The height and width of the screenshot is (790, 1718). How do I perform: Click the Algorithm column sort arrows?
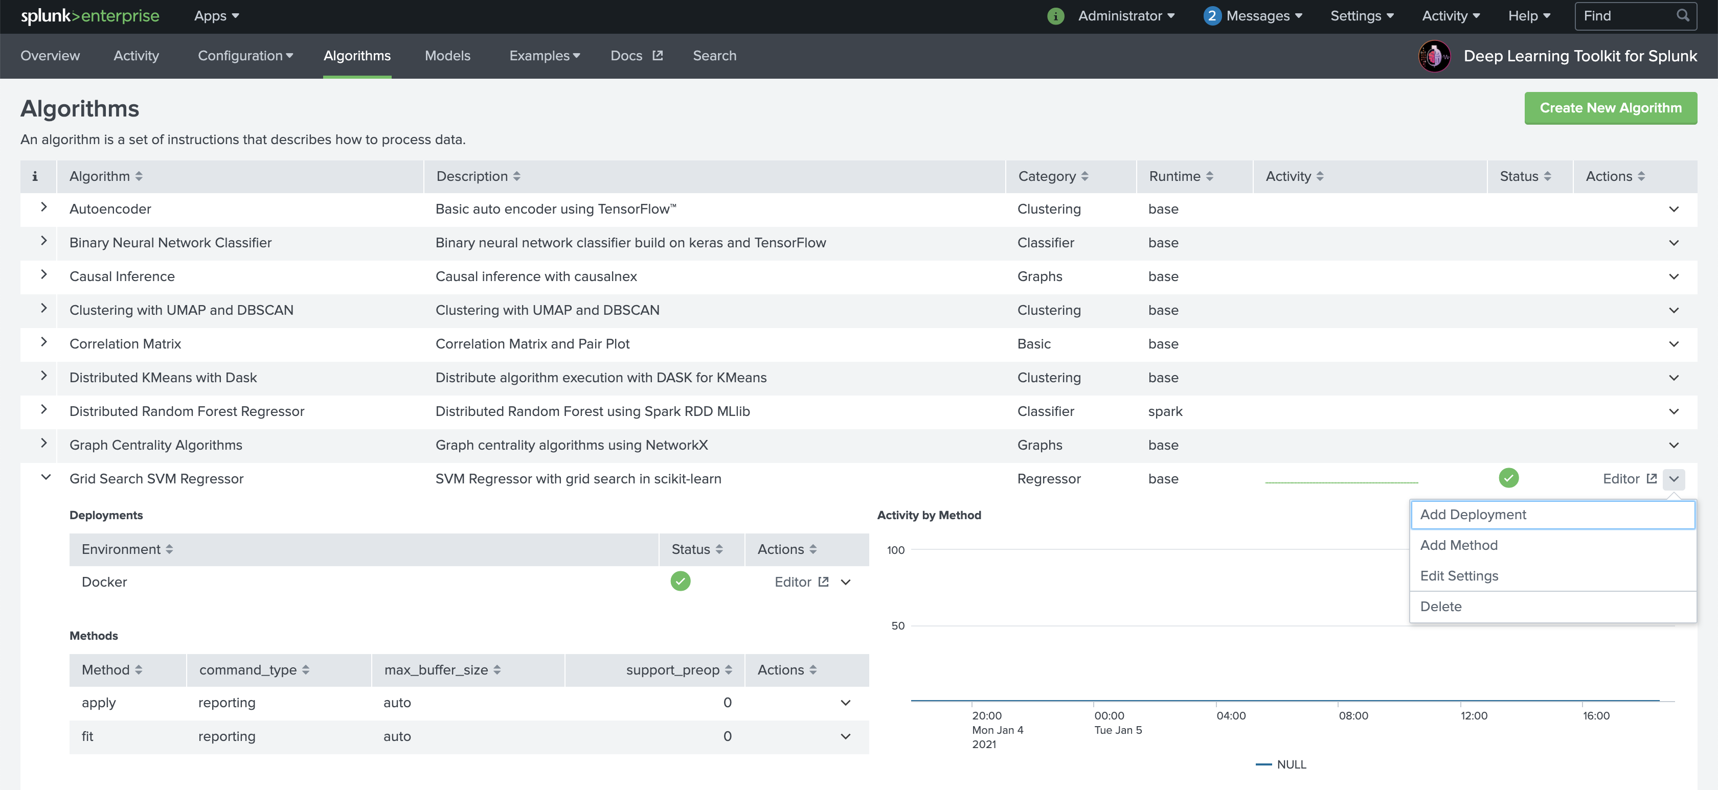tap(139, 176)
